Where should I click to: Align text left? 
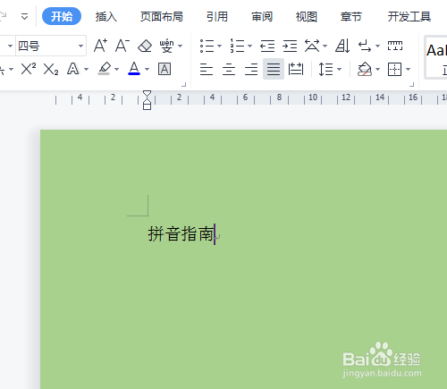[207, 70]
